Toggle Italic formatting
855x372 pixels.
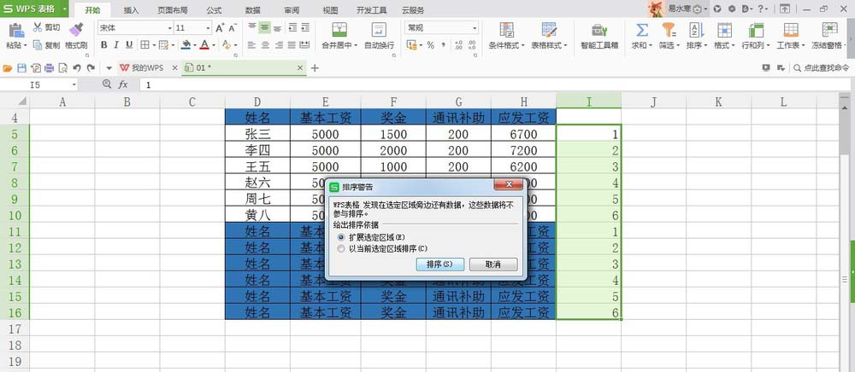116,45
